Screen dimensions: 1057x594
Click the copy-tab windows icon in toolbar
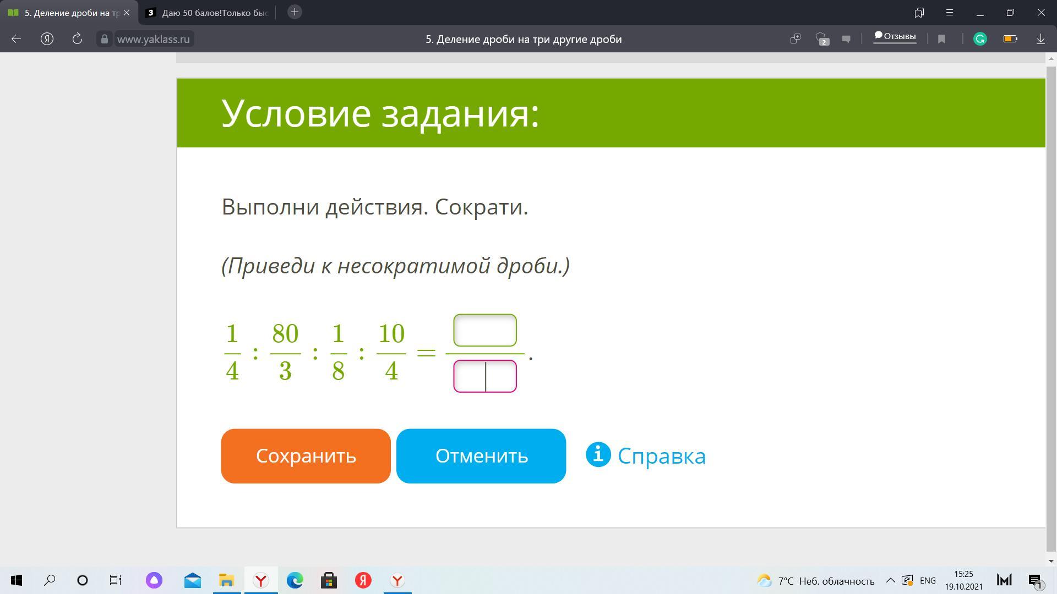pyautogui.click(x=795, y=39)
